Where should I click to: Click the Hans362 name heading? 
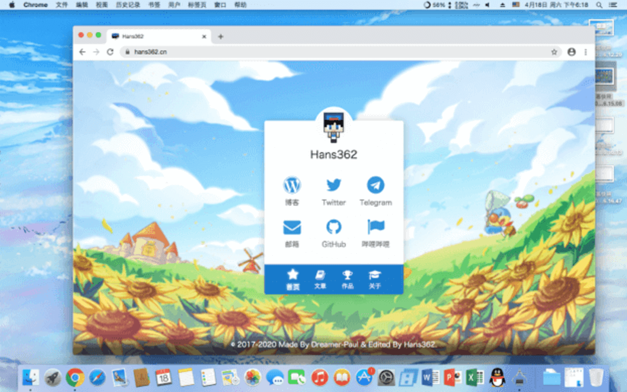334,155
